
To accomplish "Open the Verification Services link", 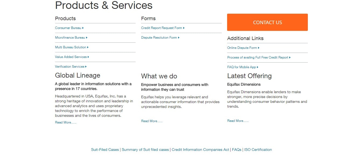I will click(71, 67).
